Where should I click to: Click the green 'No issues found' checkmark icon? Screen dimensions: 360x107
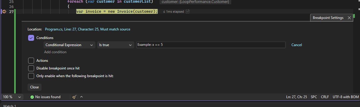pos(32,97)
